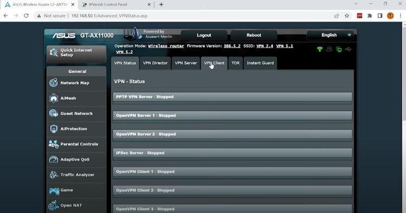Image resolution: width=406 pixels, height=213 pixels.
Task: Click the Traffic Analyzer chart icon
Action: click(x=54, y=175)
